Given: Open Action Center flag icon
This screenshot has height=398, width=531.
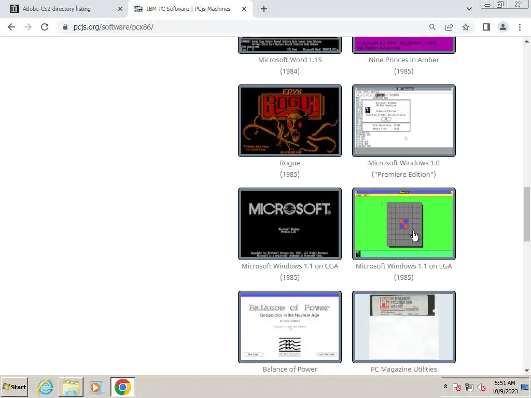Looking at the screenshot, I should [456, 387].
